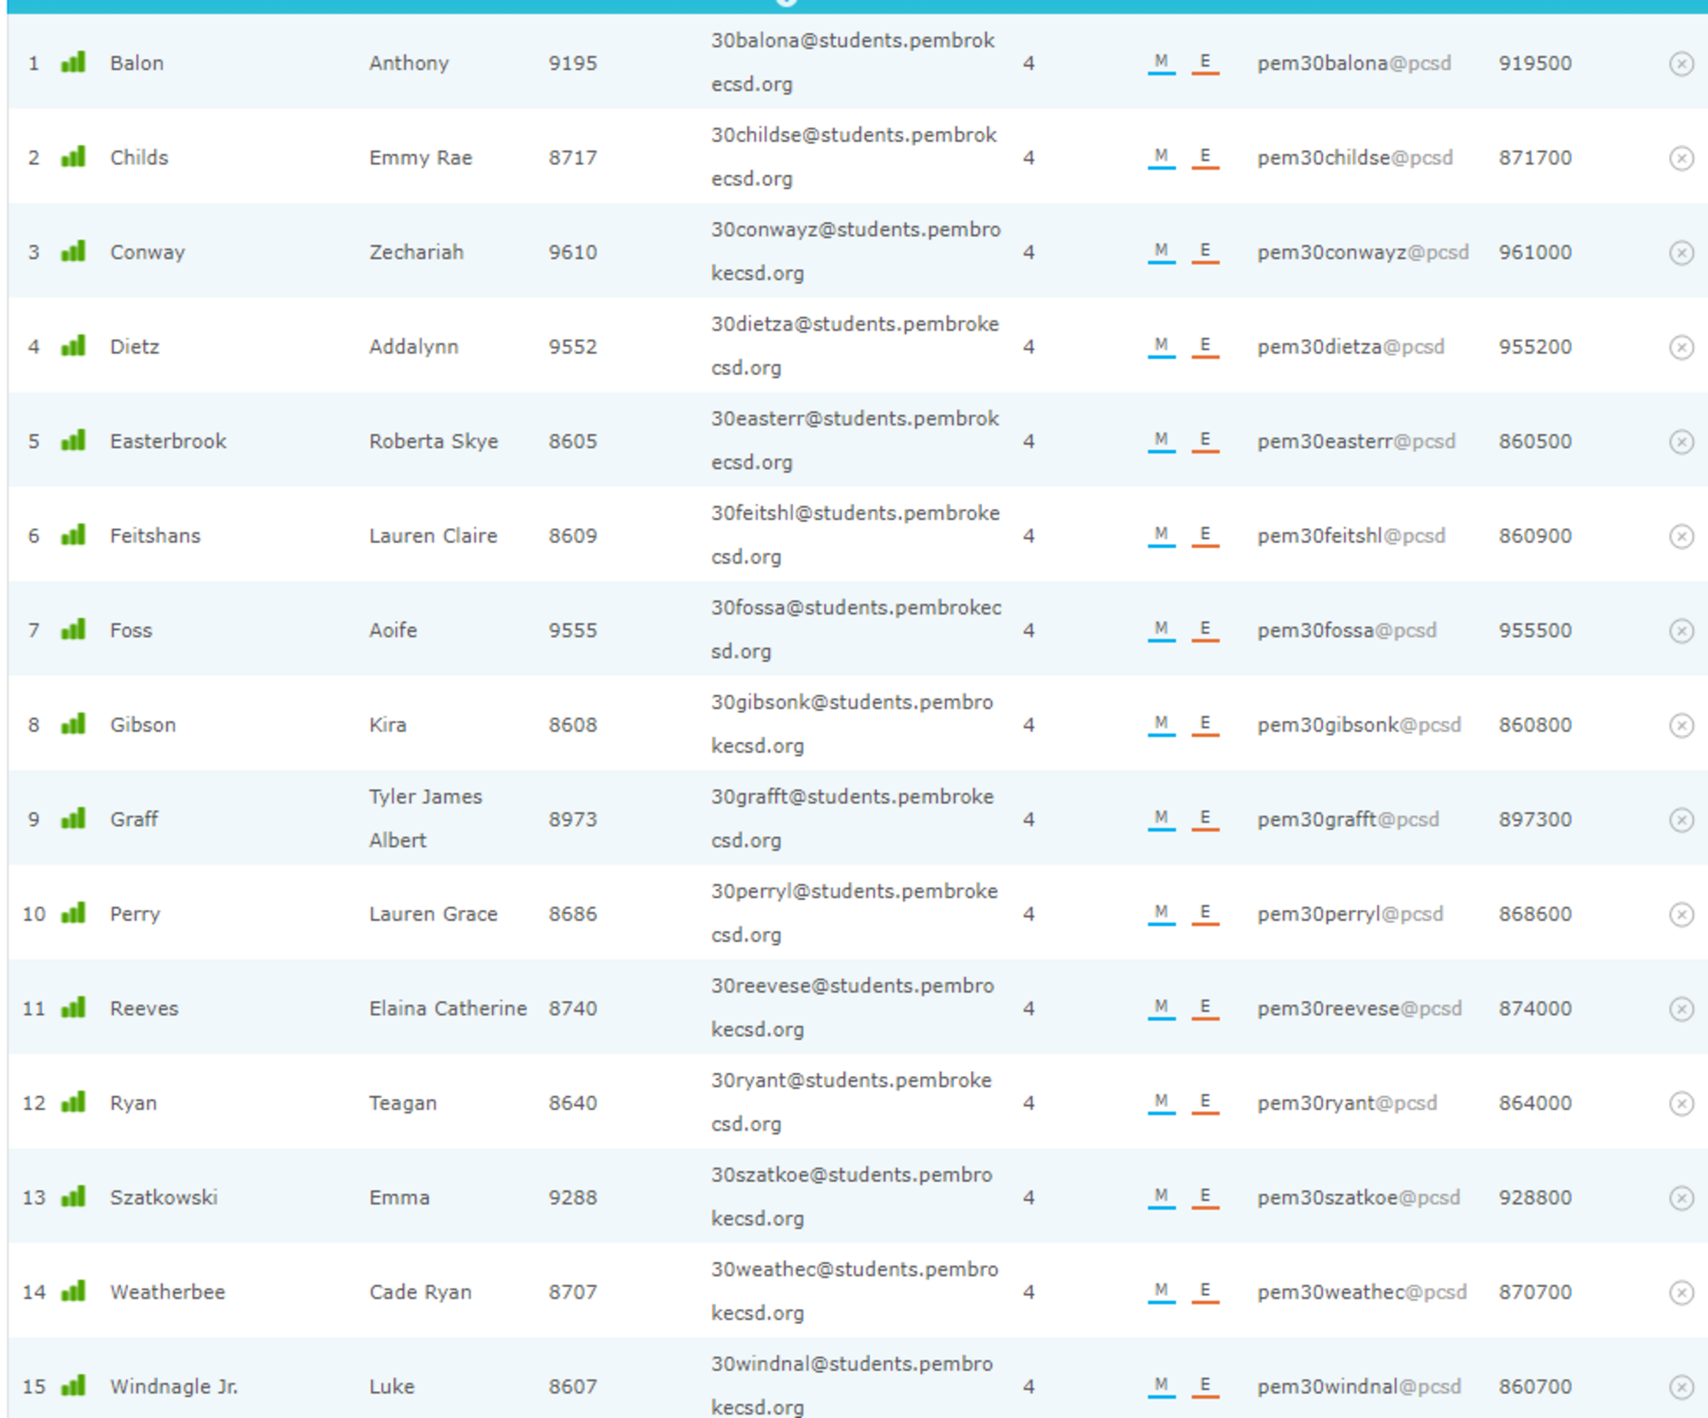Toggle the M subject for Balon
The image size is (1708, 1418).
(1161, 62)
